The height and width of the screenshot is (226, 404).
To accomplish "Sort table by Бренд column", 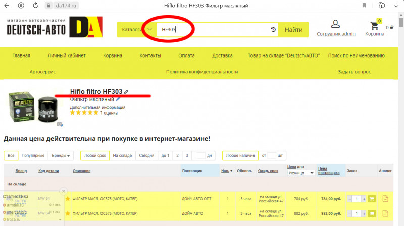I will [x=21, y=171].
